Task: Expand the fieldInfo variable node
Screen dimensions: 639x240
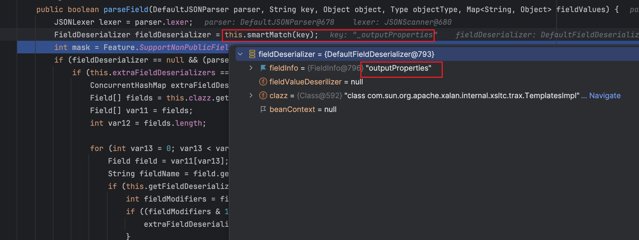Action: click(x=251, y=68)
